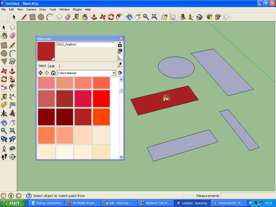This screenshot has height=207, width=276.
Task: Select the Rectangle tool in top toolbar
Action: tap(33, 17)
